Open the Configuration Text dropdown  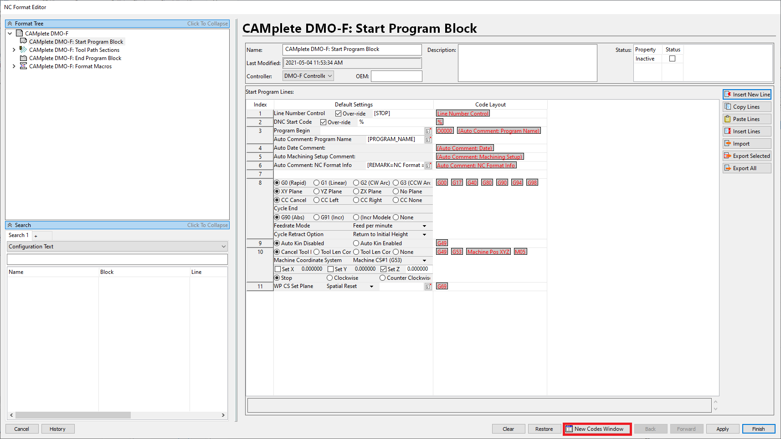[x=117, y=247]
